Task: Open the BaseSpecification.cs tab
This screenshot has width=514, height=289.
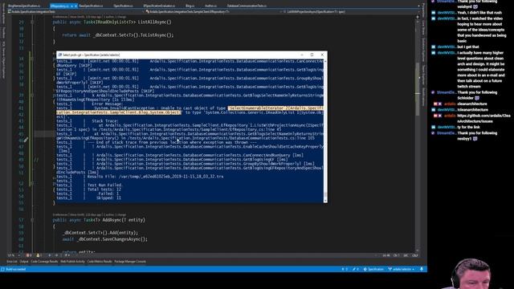Action: click(91, 6)
